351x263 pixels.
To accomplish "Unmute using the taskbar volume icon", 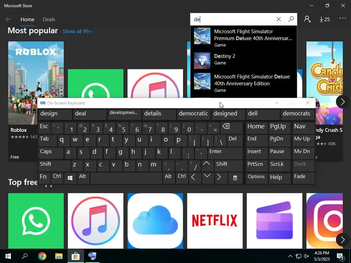I will (x=307, y=256).
